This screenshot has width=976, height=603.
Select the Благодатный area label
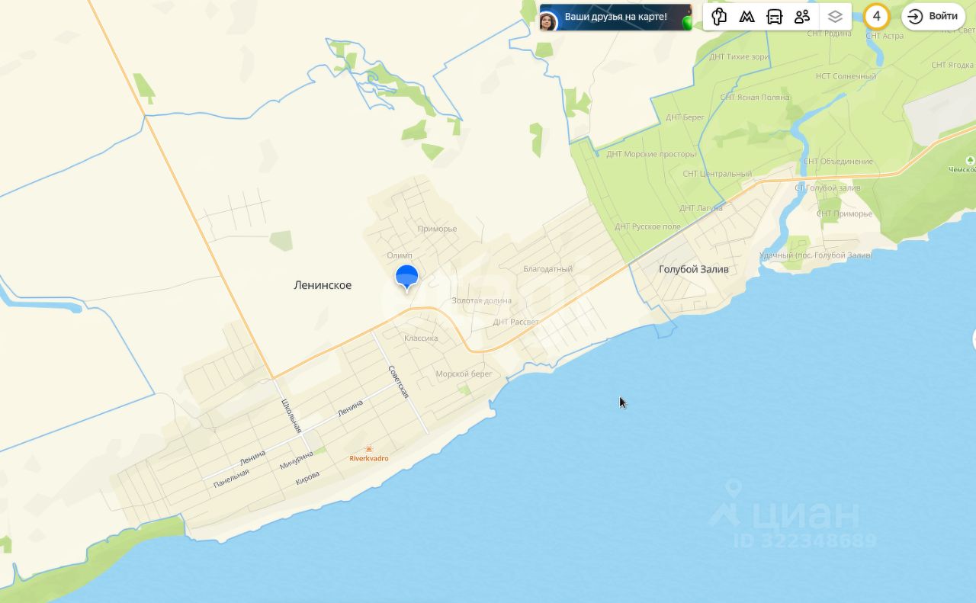548,269
